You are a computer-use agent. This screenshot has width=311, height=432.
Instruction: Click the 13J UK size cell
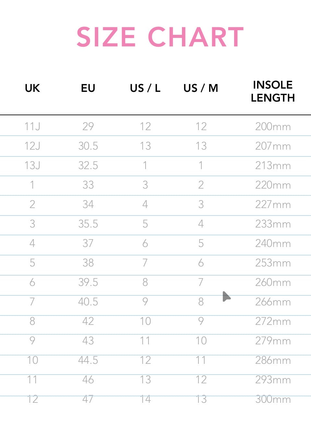pos(32,166)
